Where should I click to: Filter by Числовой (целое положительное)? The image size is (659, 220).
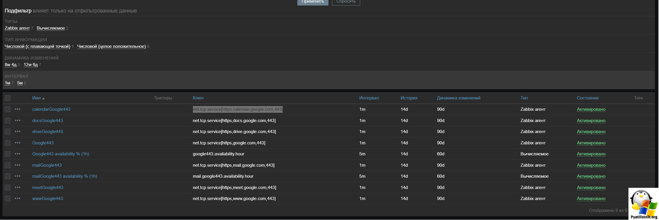[x=111, y=46]
